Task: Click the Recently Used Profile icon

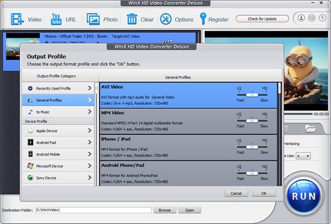Action: click(30, 88)
